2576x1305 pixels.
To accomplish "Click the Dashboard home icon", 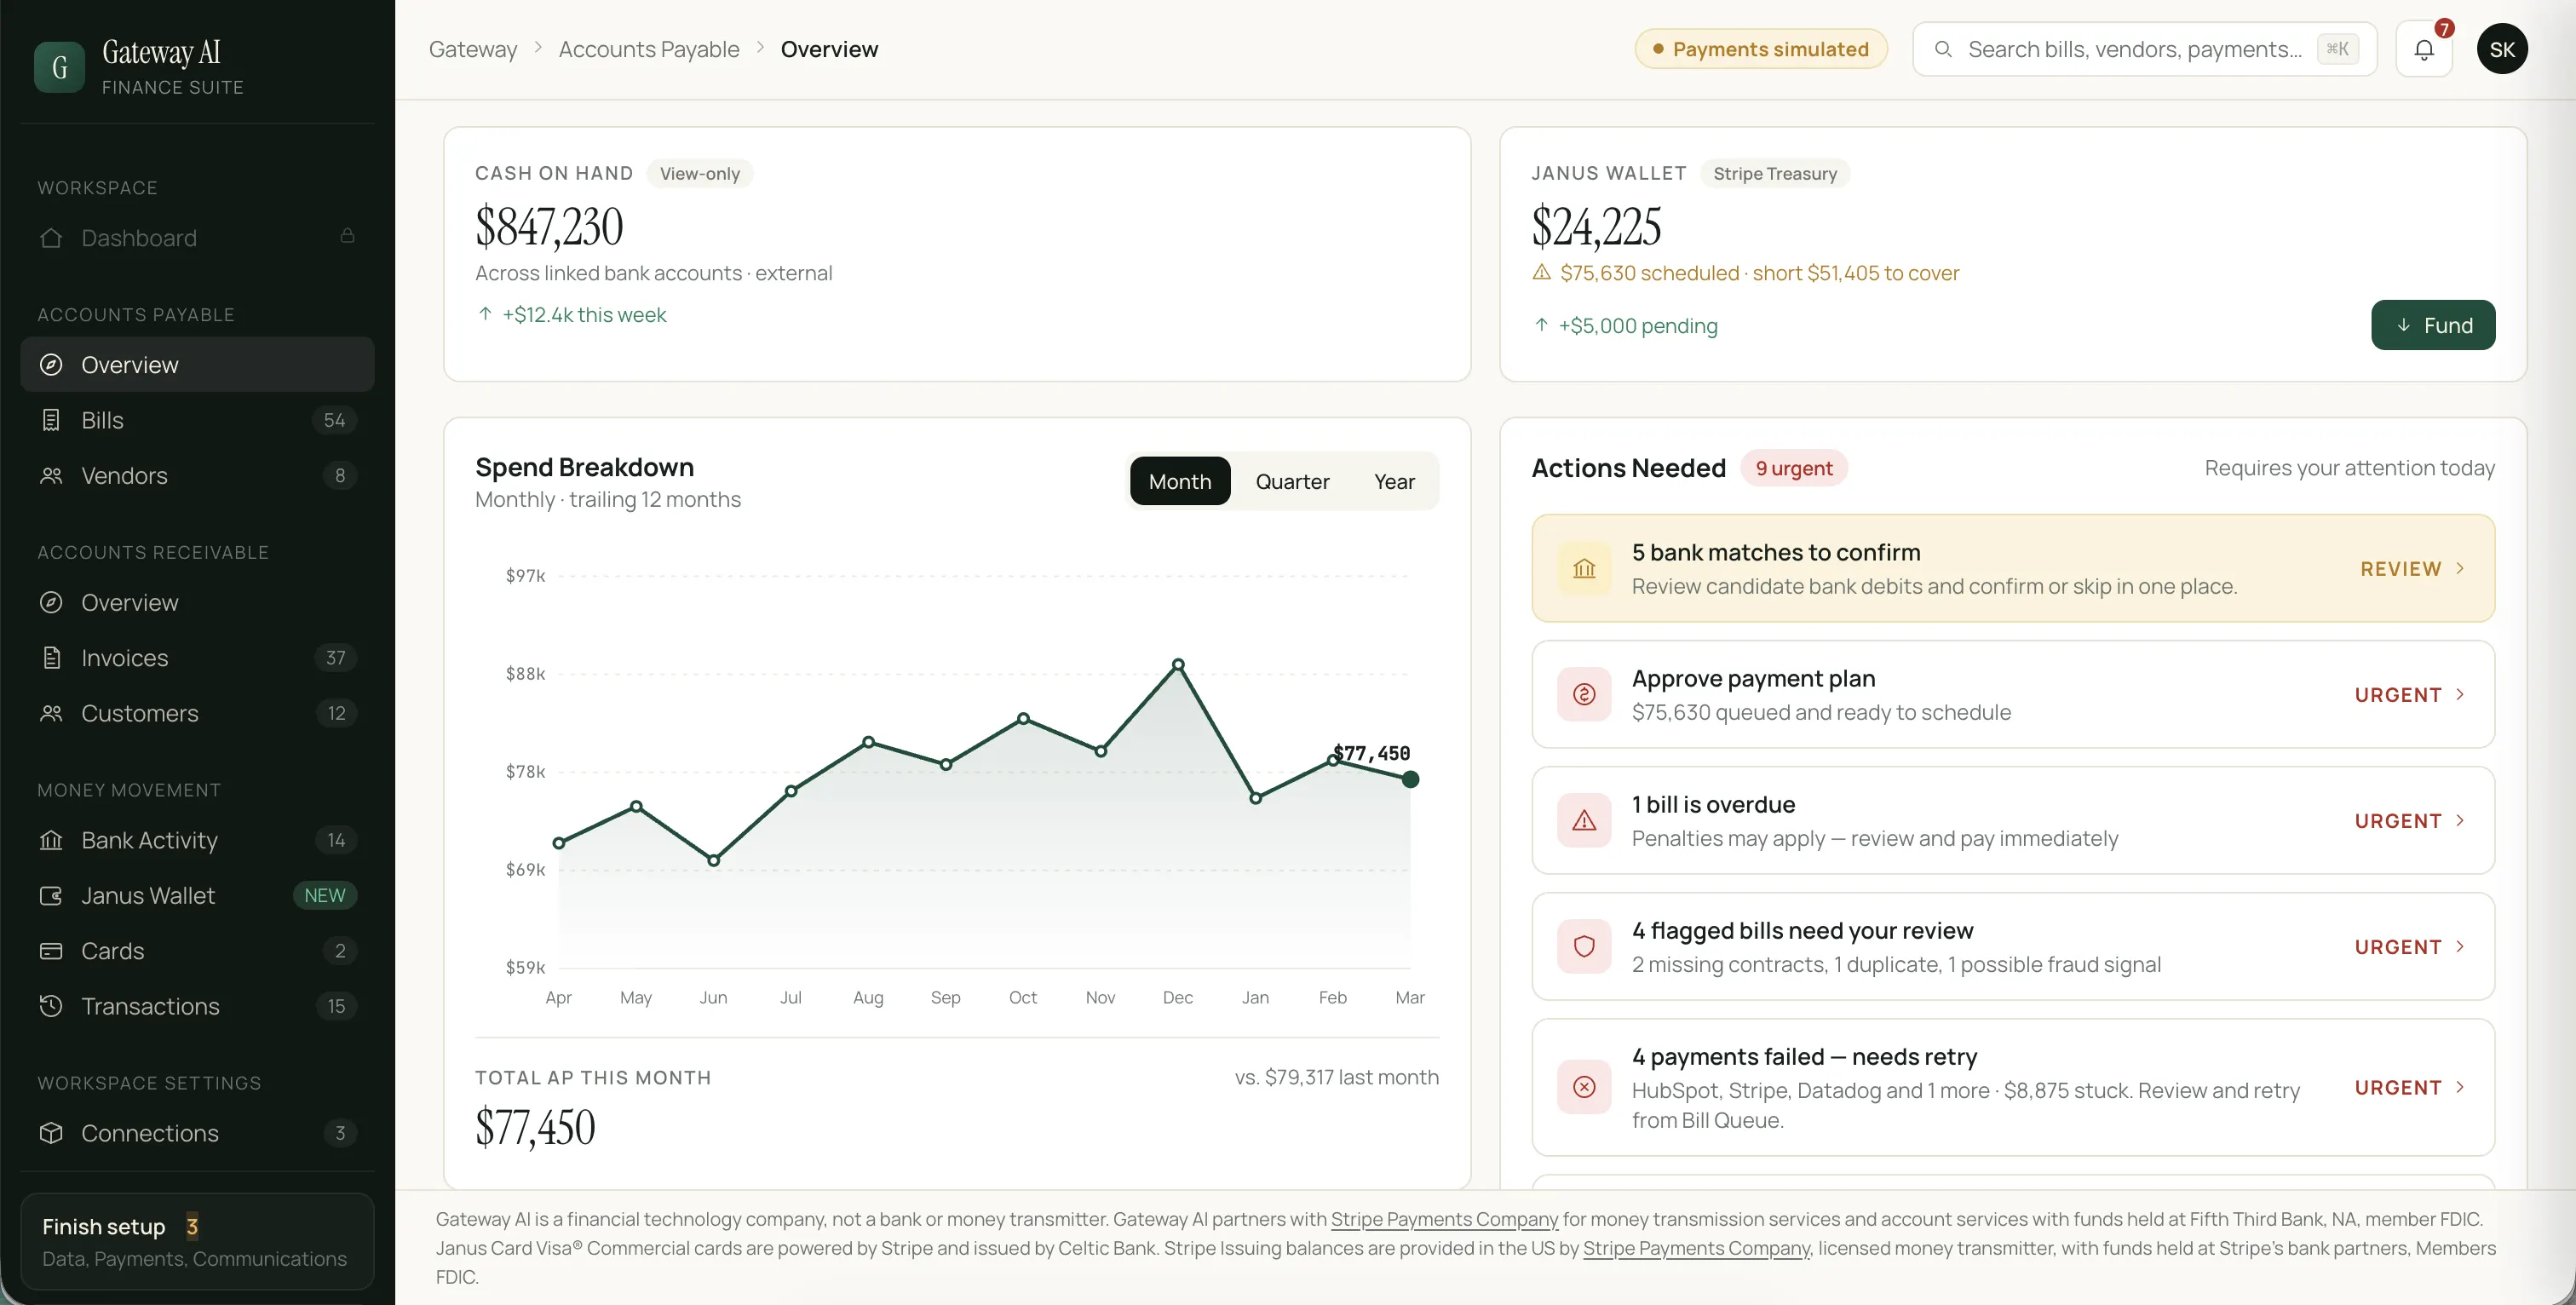I will 51,238.
